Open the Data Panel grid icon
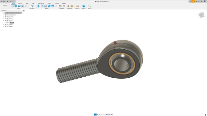The image size is (207, 116). click(x=1, y=1)
